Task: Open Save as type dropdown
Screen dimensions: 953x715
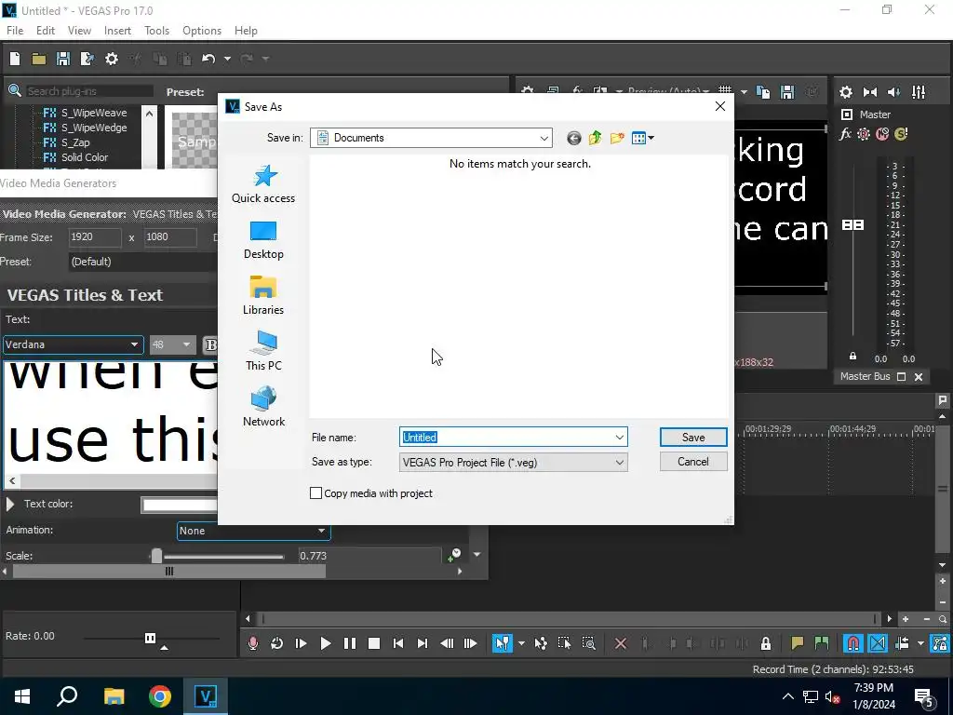Action: coord(619,463)
